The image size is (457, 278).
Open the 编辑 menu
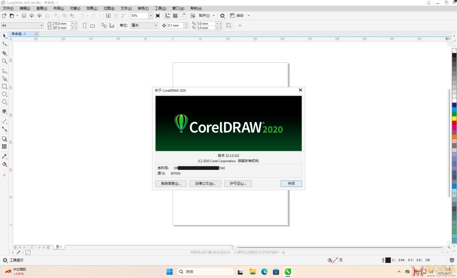[25, 8]
